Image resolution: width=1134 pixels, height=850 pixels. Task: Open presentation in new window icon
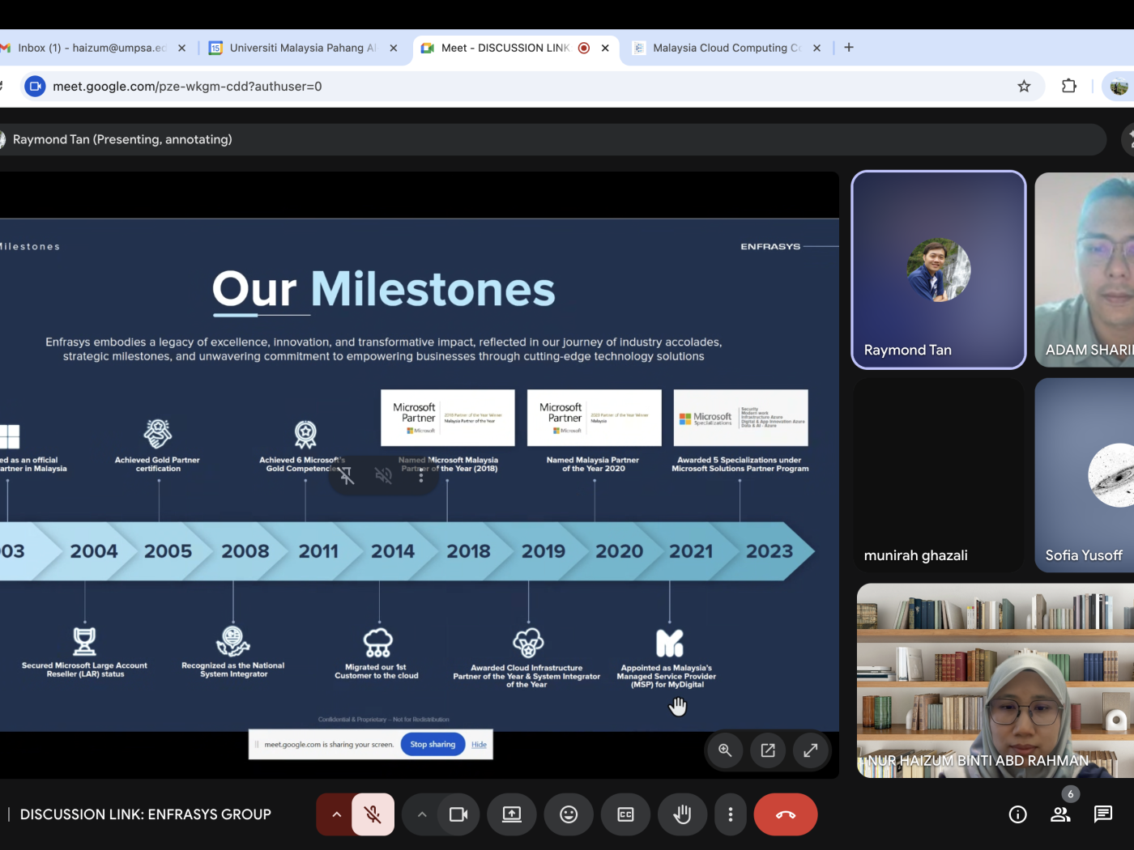click(x=768, y=750)
